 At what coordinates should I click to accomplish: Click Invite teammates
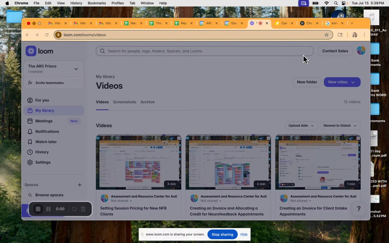coord(46,83)
